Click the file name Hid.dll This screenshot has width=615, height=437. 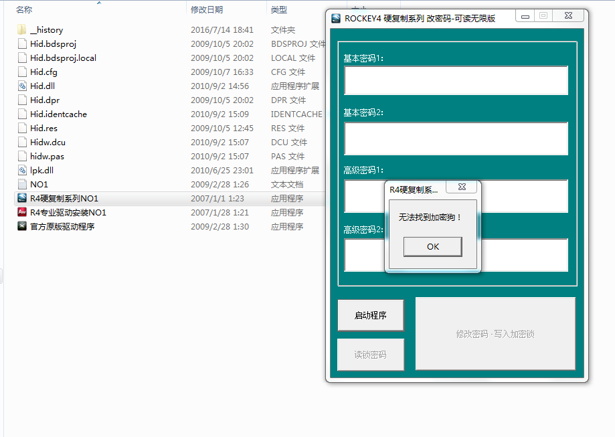[42, 86]
